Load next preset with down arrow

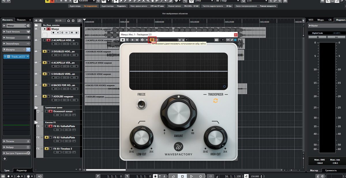click(183, 40)
